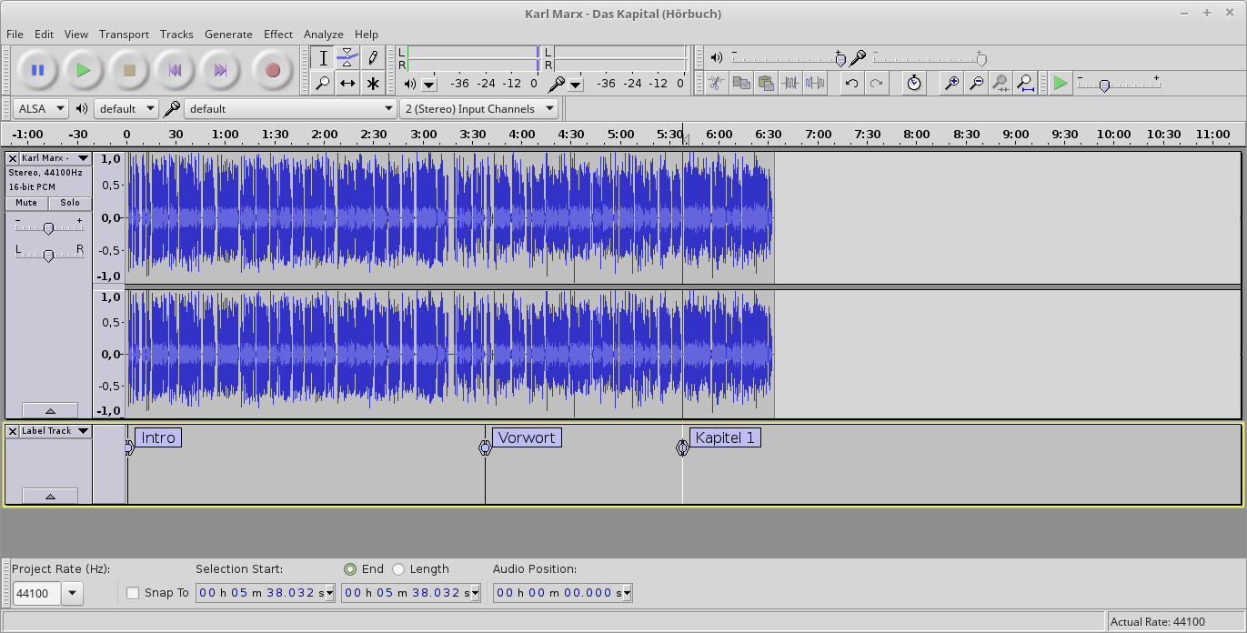Viewport: 1247px width, 633px height.
Task: Select the Multi-tool asterisk icon
Action: 373,84
